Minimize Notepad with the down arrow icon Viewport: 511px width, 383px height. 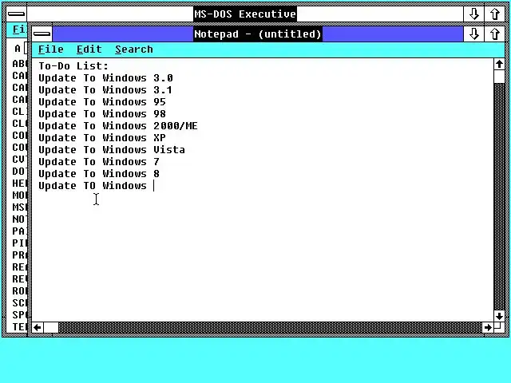473,34
